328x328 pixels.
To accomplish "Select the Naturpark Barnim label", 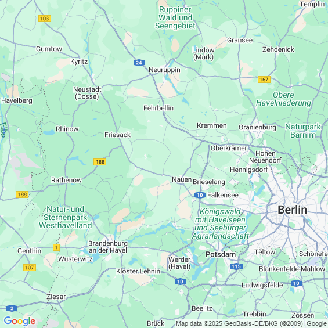I will coord(303,131).
